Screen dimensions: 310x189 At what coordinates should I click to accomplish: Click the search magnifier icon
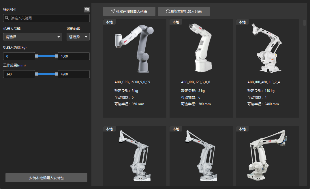click(7, 18)
